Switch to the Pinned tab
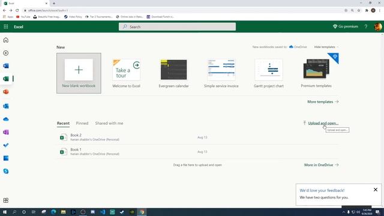The height and width of the screenshot is (216, 384). coord(82,123)
